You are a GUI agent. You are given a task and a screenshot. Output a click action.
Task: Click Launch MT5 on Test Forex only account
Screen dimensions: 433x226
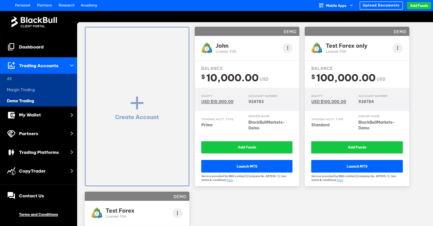tap(357, 166)
